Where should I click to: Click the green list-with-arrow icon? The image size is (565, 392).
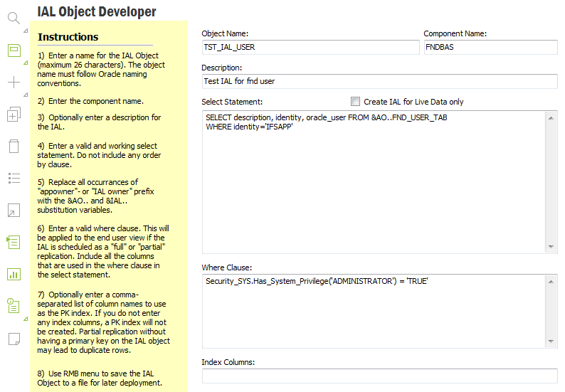14,242
